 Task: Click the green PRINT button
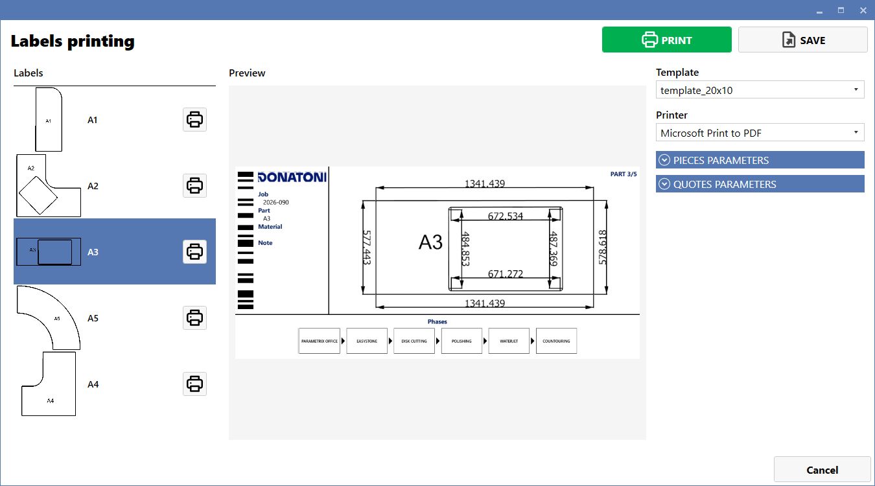[667, 40]
